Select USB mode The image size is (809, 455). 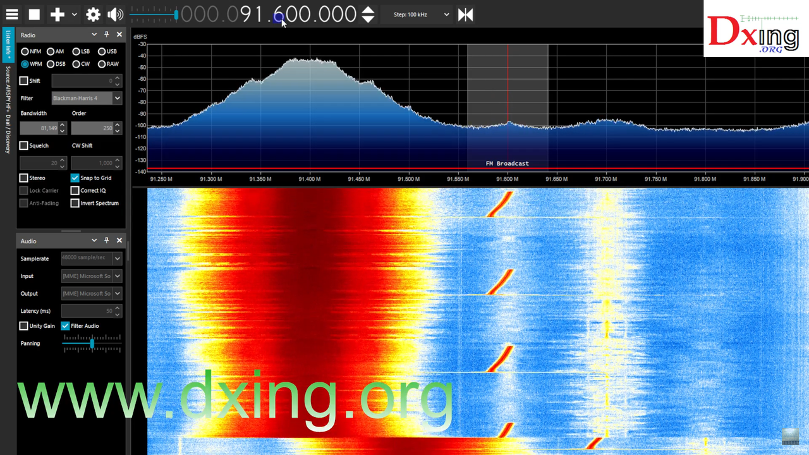(x=107, y=51)
